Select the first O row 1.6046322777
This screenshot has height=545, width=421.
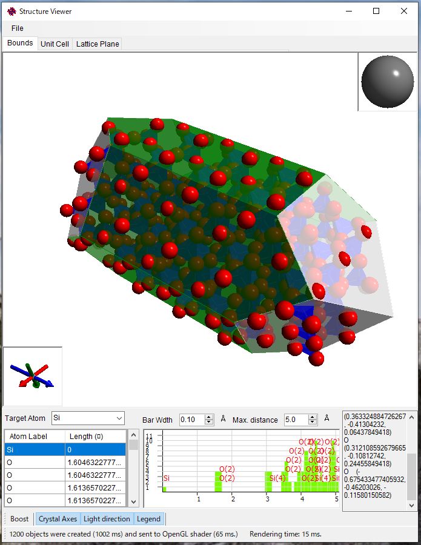coord(65,462)
